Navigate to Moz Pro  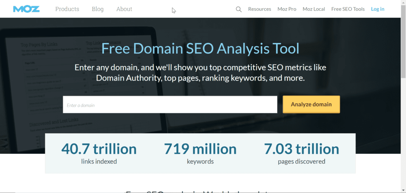pyautogui.click(x=287, y=9)
